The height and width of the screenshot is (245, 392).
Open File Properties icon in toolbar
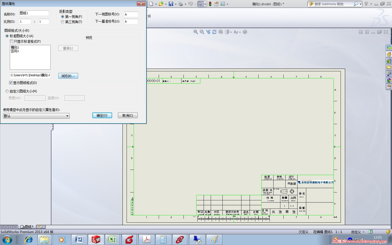click(216, 4)
